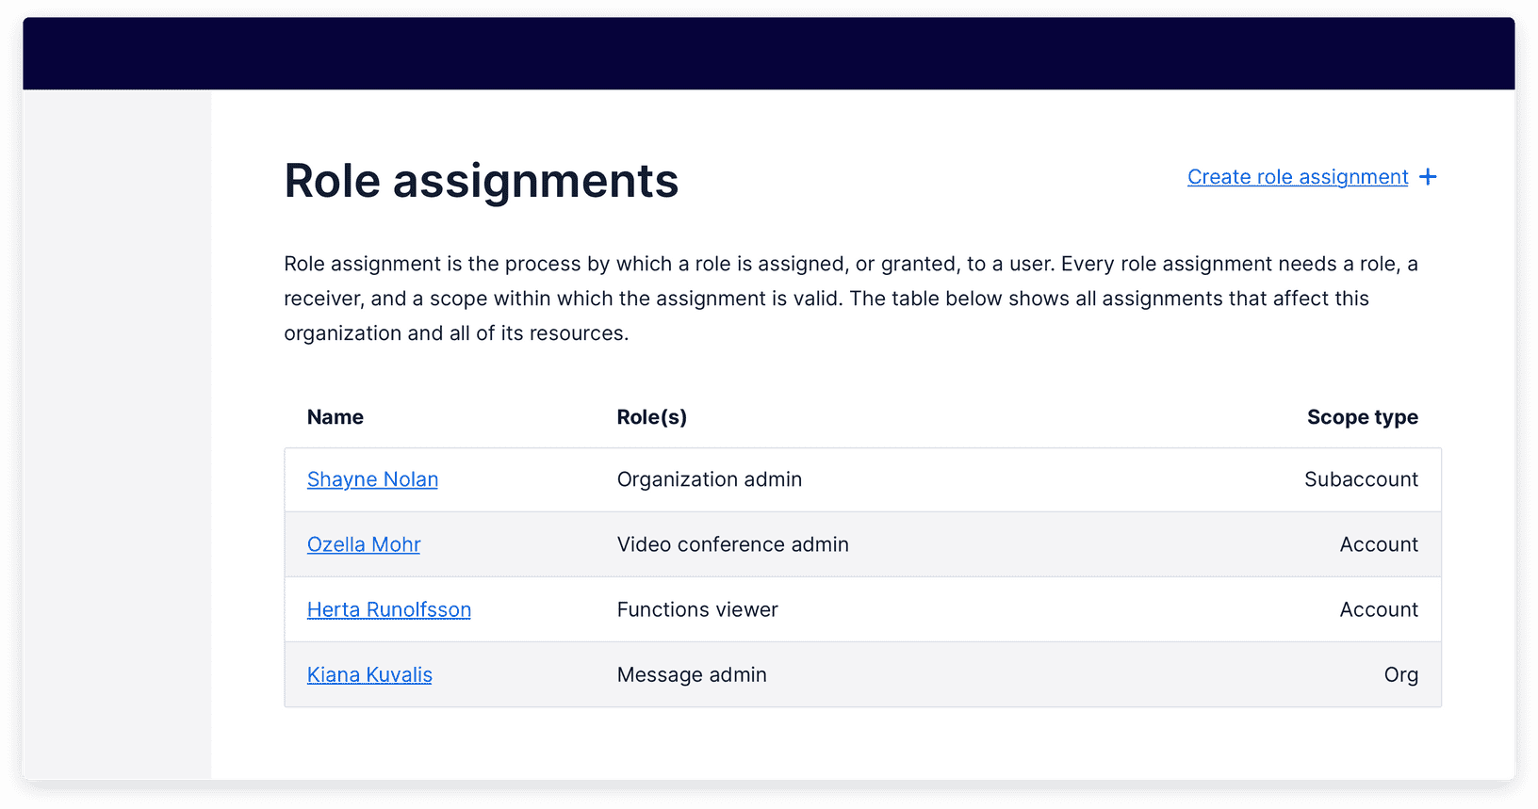The image size is (1538, 809).
Task: Open the Create role assignment link
Action: point(1297,177)
